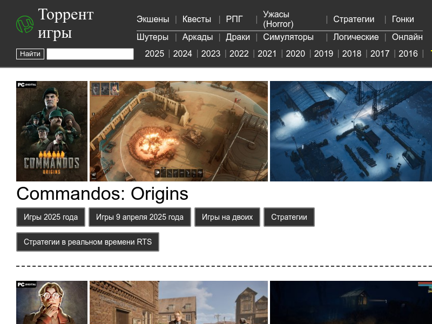
Task: Open the Гонки category
Action: coord(403,19)
